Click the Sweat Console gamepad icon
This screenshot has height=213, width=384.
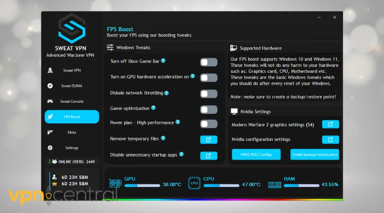click(x=50, y=101)
